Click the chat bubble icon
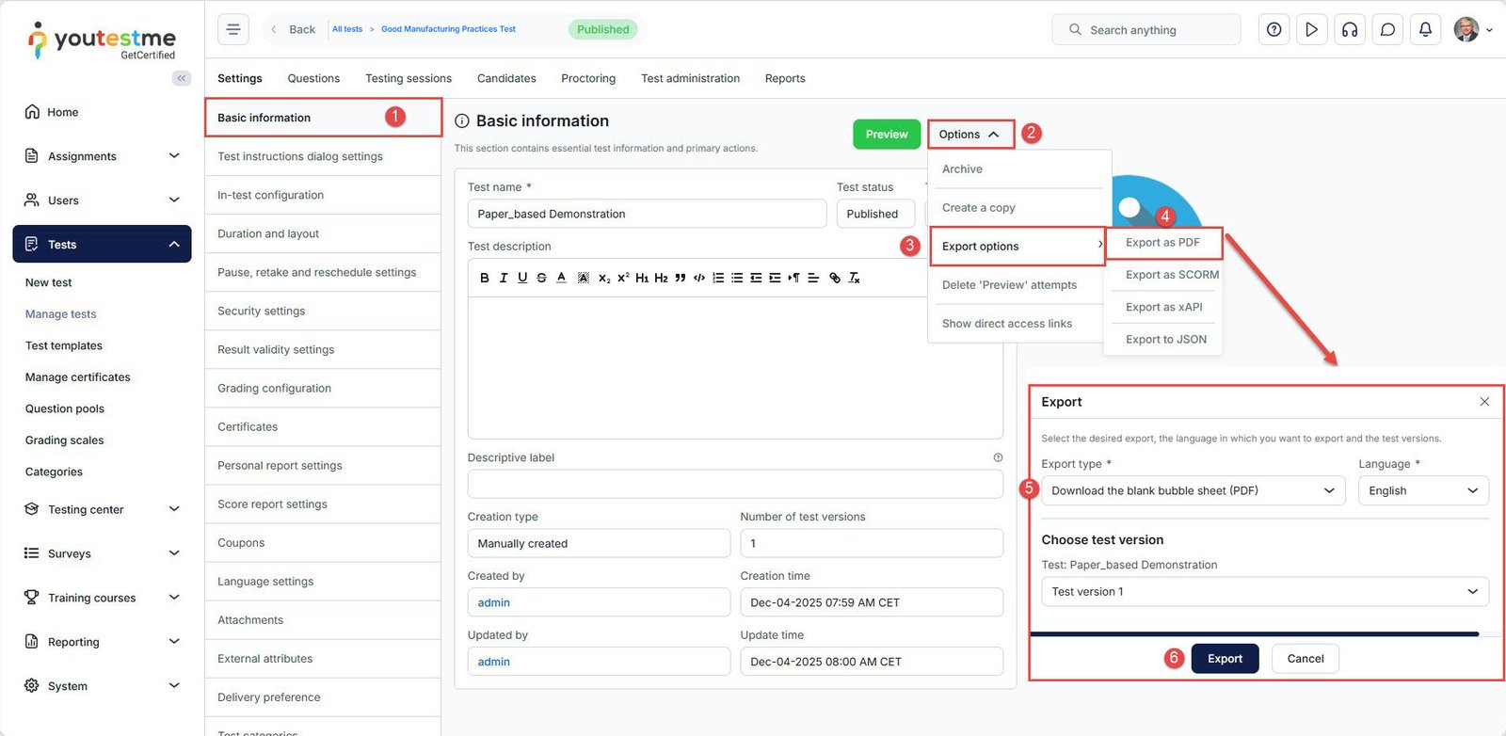Viewport: 1506px width, 736px height. pyautogui.click(x=1387, y=30)
